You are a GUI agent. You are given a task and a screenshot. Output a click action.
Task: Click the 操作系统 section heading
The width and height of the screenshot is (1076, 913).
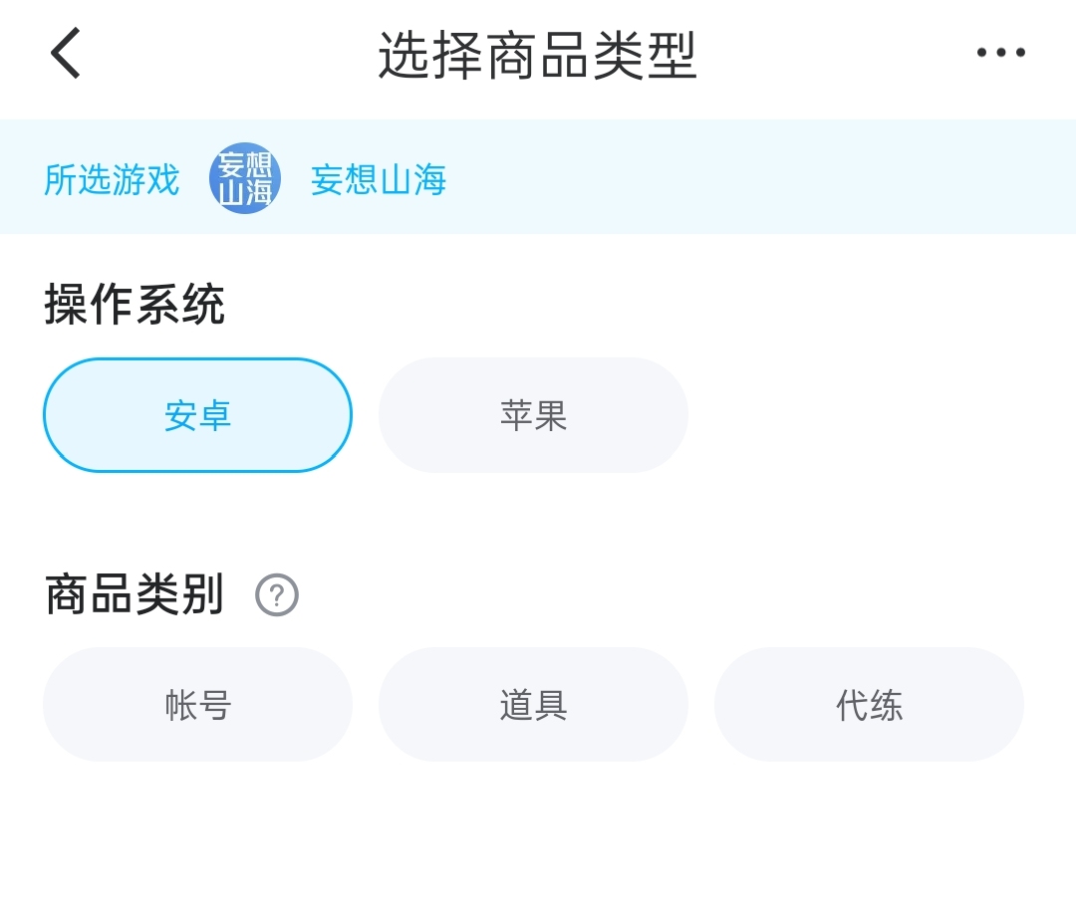click(134, 305)
